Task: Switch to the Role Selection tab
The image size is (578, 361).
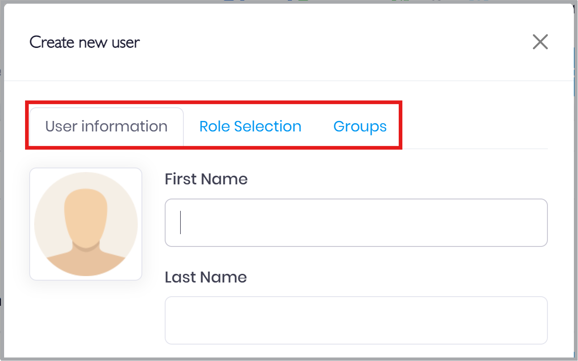Action: pyautogui.click(x=250, y=126)
